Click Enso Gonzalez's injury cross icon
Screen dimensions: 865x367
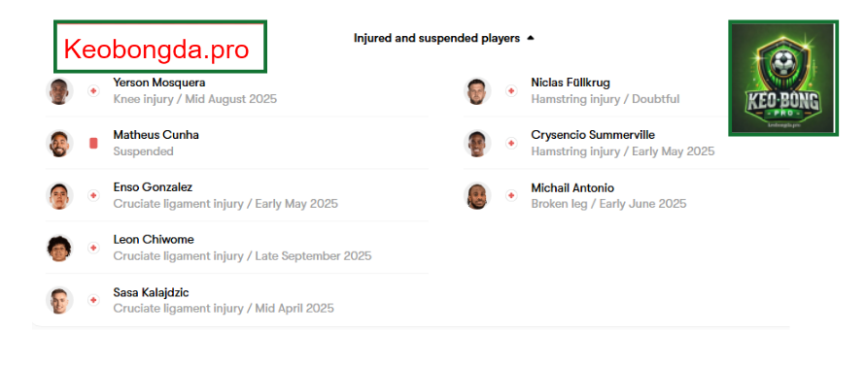tap(93, 195)
